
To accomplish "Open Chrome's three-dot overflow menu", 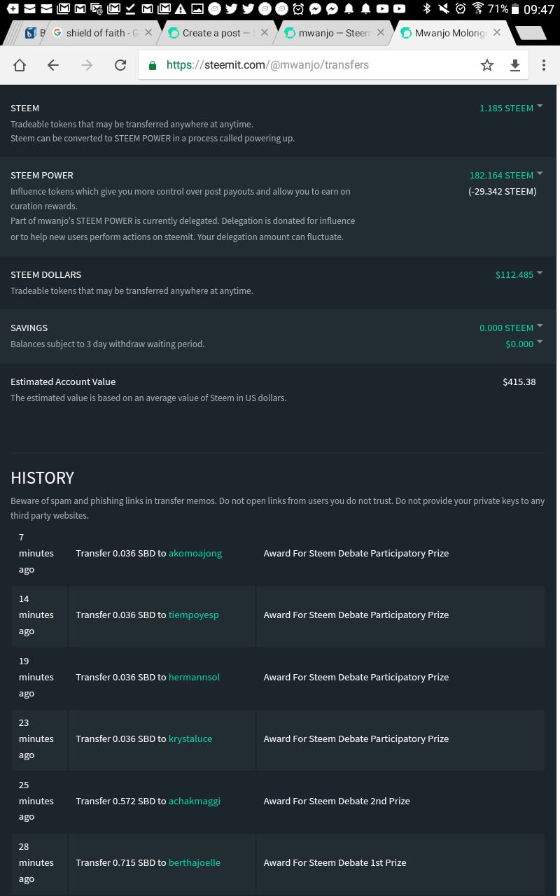I will tap(544, 65).
